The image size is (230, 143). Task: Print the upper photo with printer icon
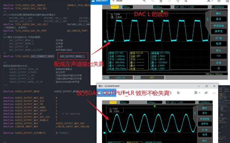227,1
